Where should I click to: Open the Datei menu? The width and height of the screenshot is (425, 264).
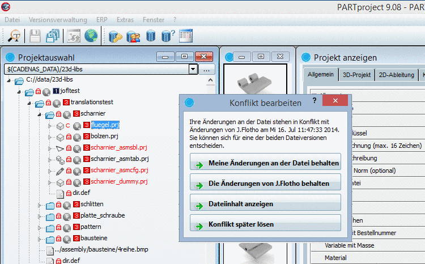12,20
